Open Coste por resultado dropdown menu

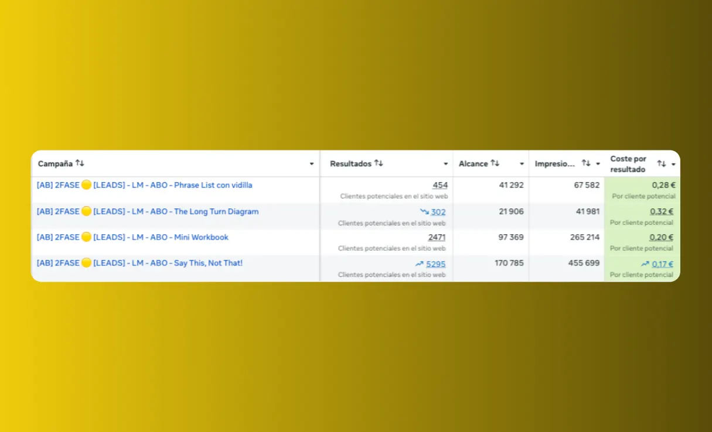(x=673, y=164)
